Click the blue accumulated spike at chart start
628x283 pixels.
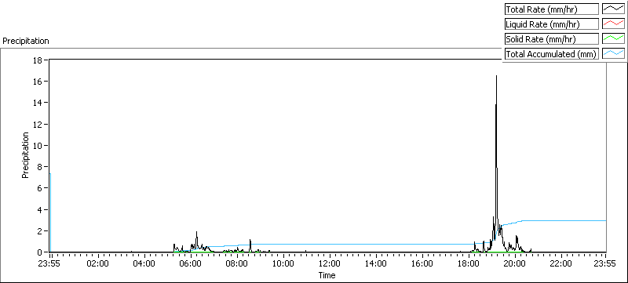[x=50, y=212]
